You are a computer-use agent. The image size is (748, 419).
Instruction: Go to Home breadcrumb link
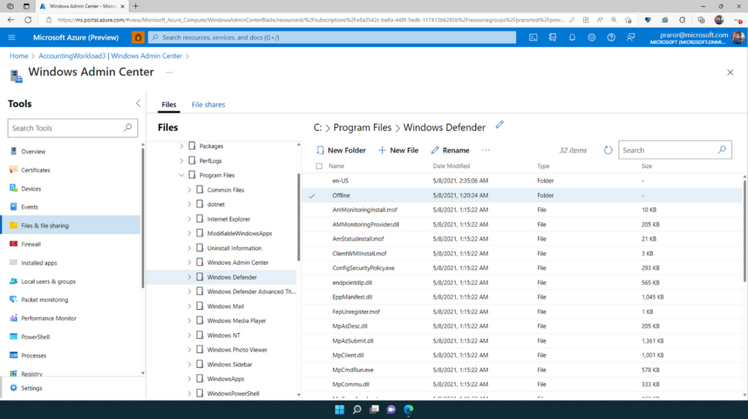(x=19, y=55)
